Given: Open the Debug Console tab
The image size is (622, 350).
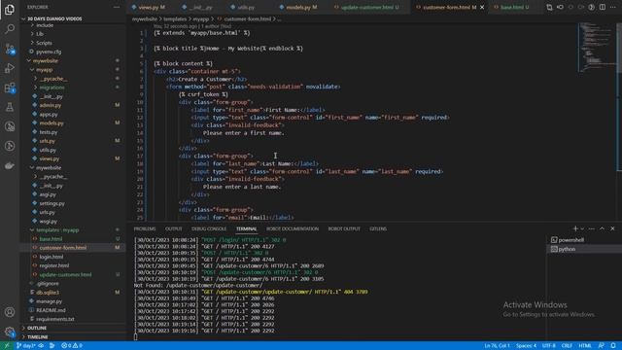Looking at the screenshot, I should point(209,229).
